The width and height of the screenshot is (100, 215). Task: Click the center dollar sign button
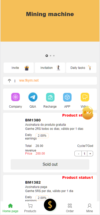pyautogui.click(x=50, y=205)
